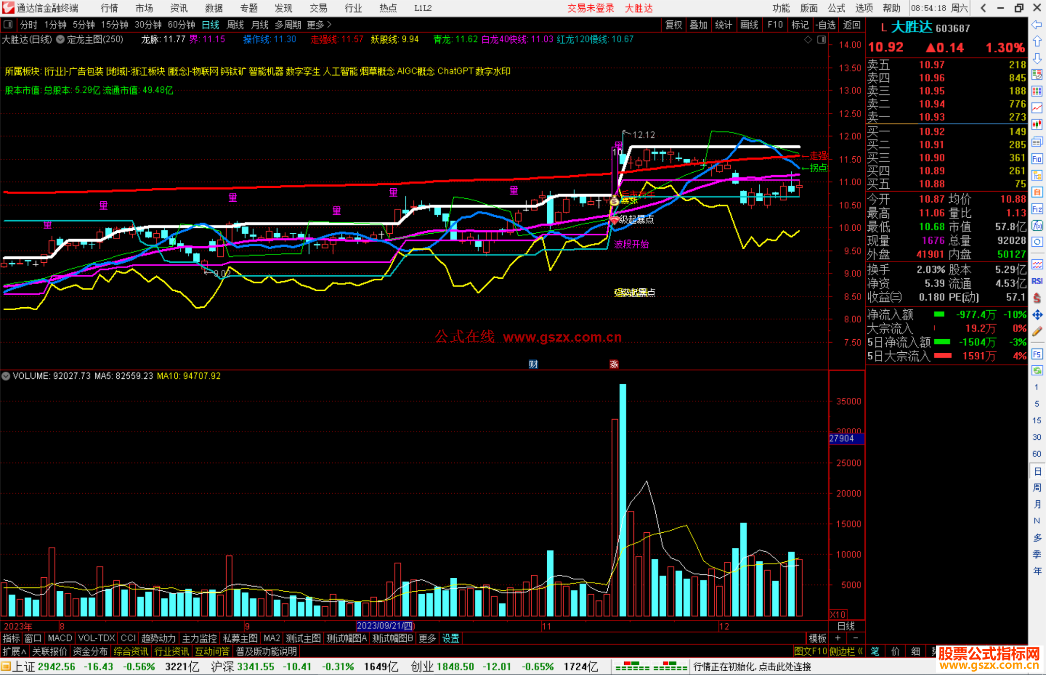1046x675 pixels.
Task: Click the RSI indicator icon in sidebar
Action: tap(1037, 281)
